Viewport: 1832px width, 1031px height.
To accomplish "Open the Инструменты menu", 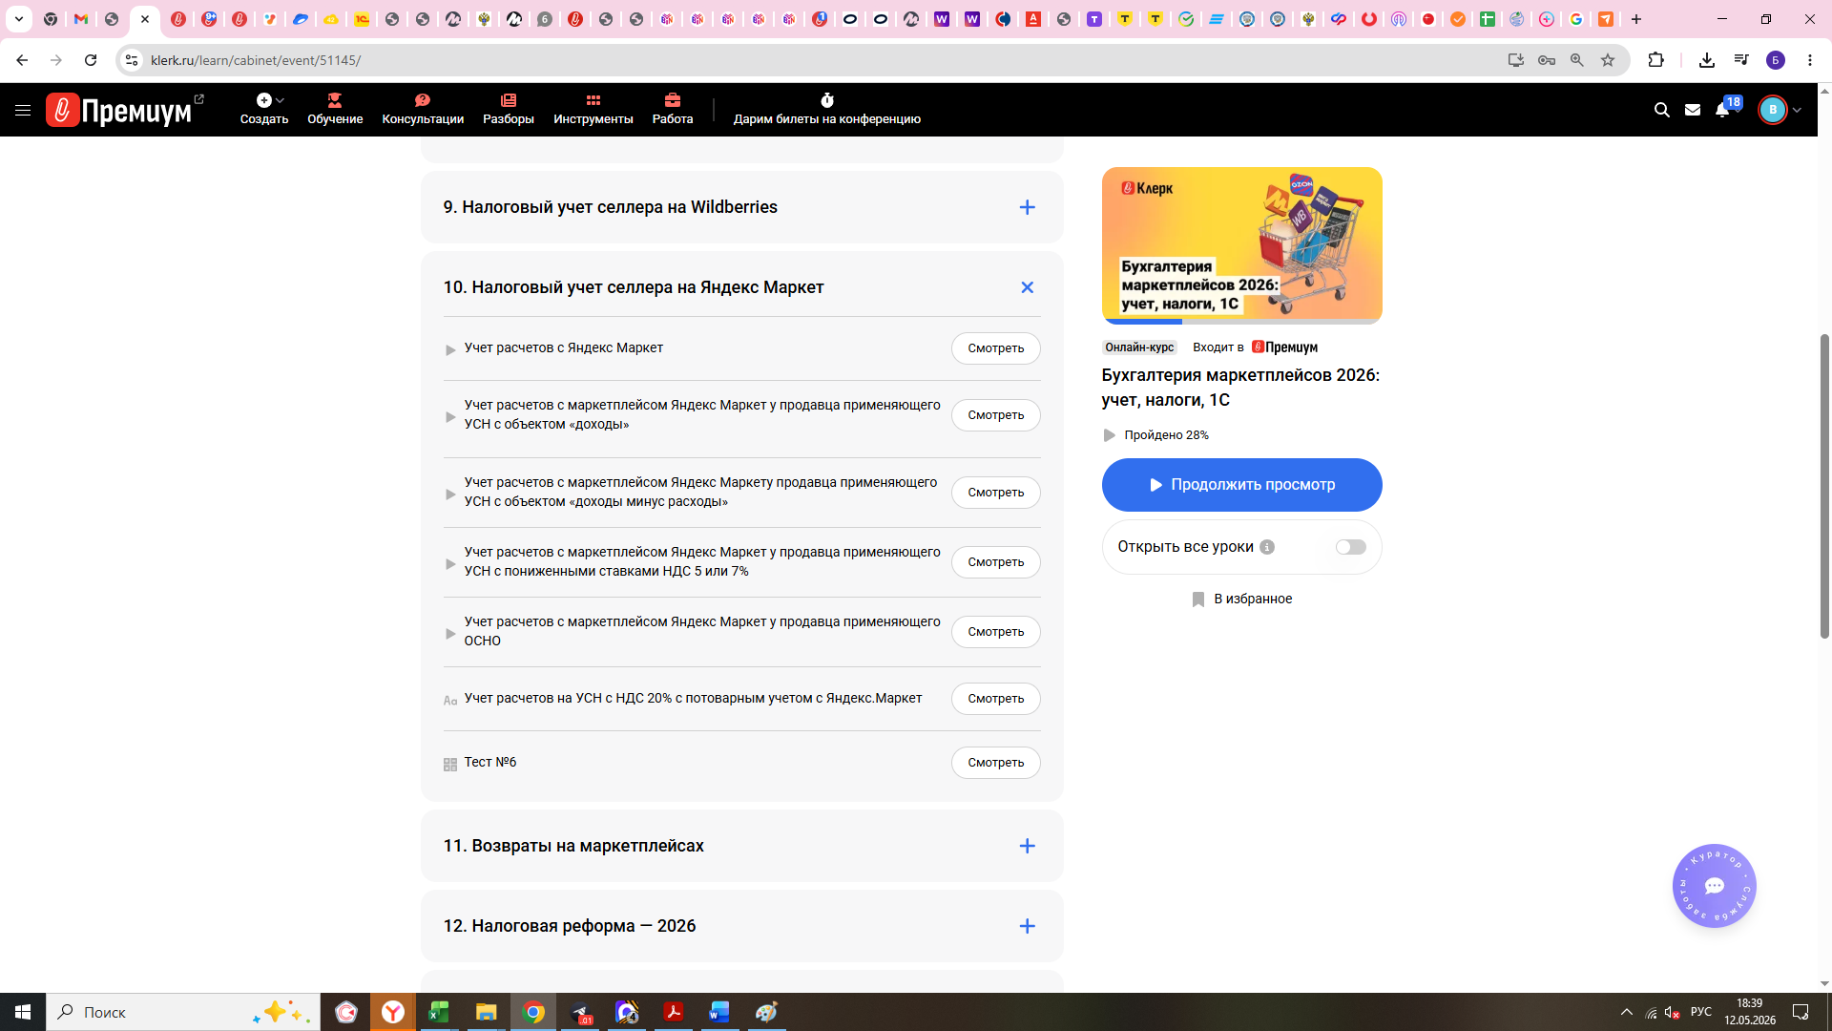I will 593,109.
